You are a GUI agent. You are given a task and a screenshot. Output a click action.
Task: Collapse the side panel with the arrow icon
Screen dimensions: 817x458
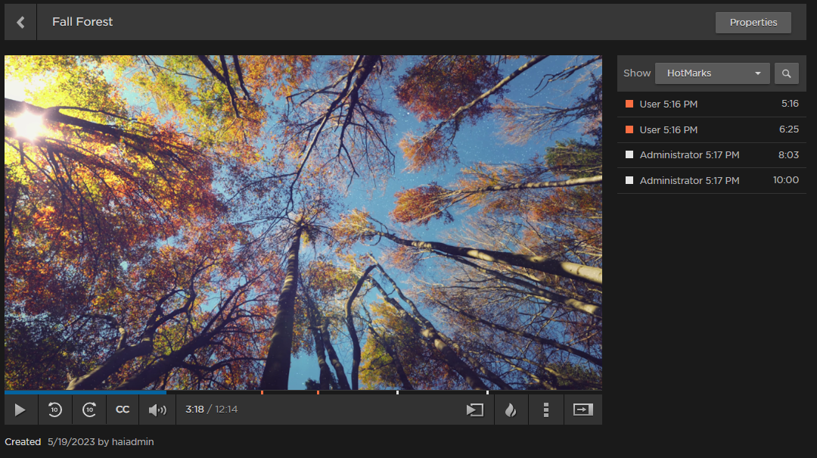tap(582, 410)
